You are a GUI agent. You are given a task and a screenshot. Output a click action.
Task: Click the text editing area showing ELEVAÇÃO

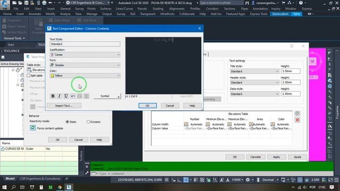tap(163, 65)
